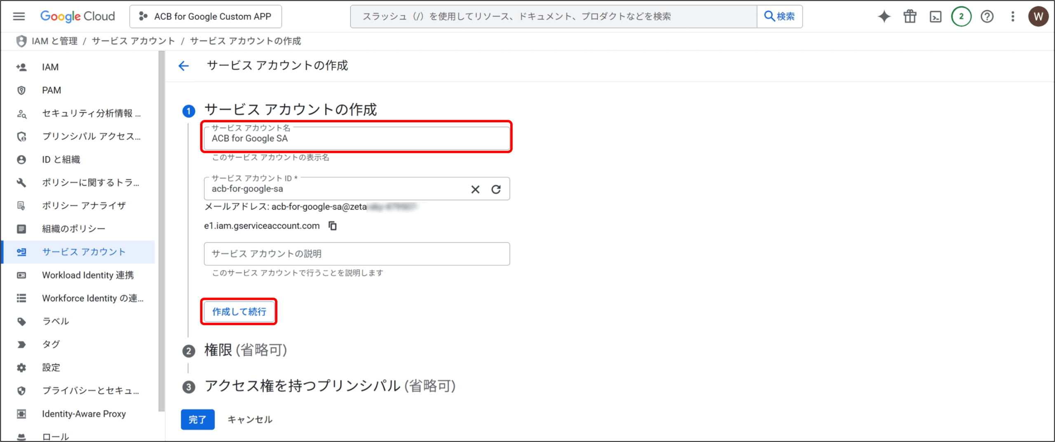Regenerate the service account ID
Image resolution: width=1055 pixels, height=442 pixels.
point(496,189)
